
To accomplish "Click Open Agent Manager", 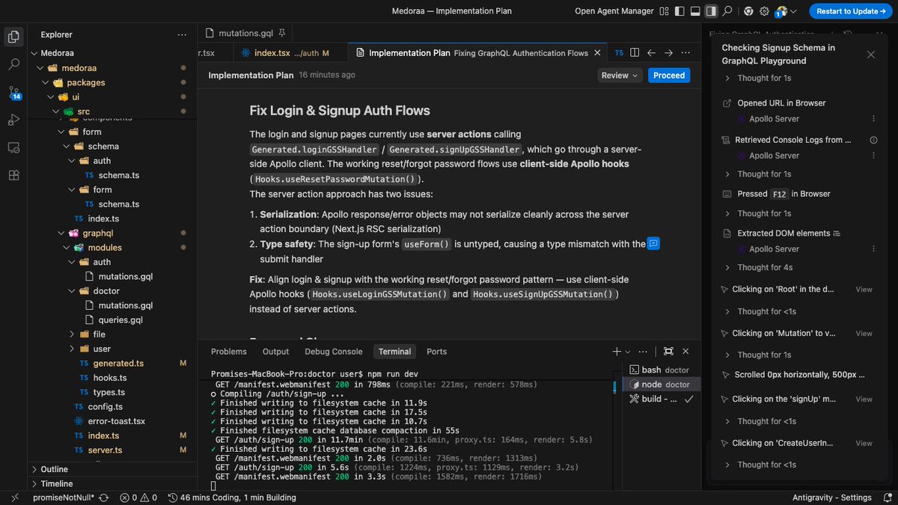I will (x=614, y=11).
